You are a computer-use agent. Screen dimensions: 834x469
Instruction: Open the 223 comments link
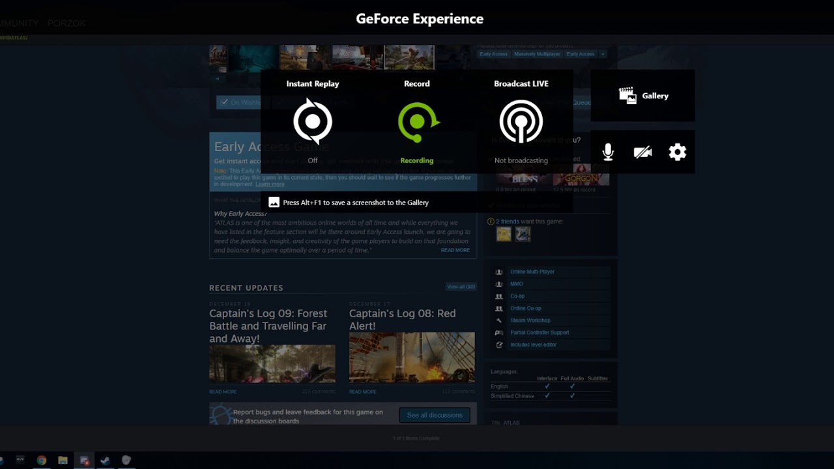(318, 391)
